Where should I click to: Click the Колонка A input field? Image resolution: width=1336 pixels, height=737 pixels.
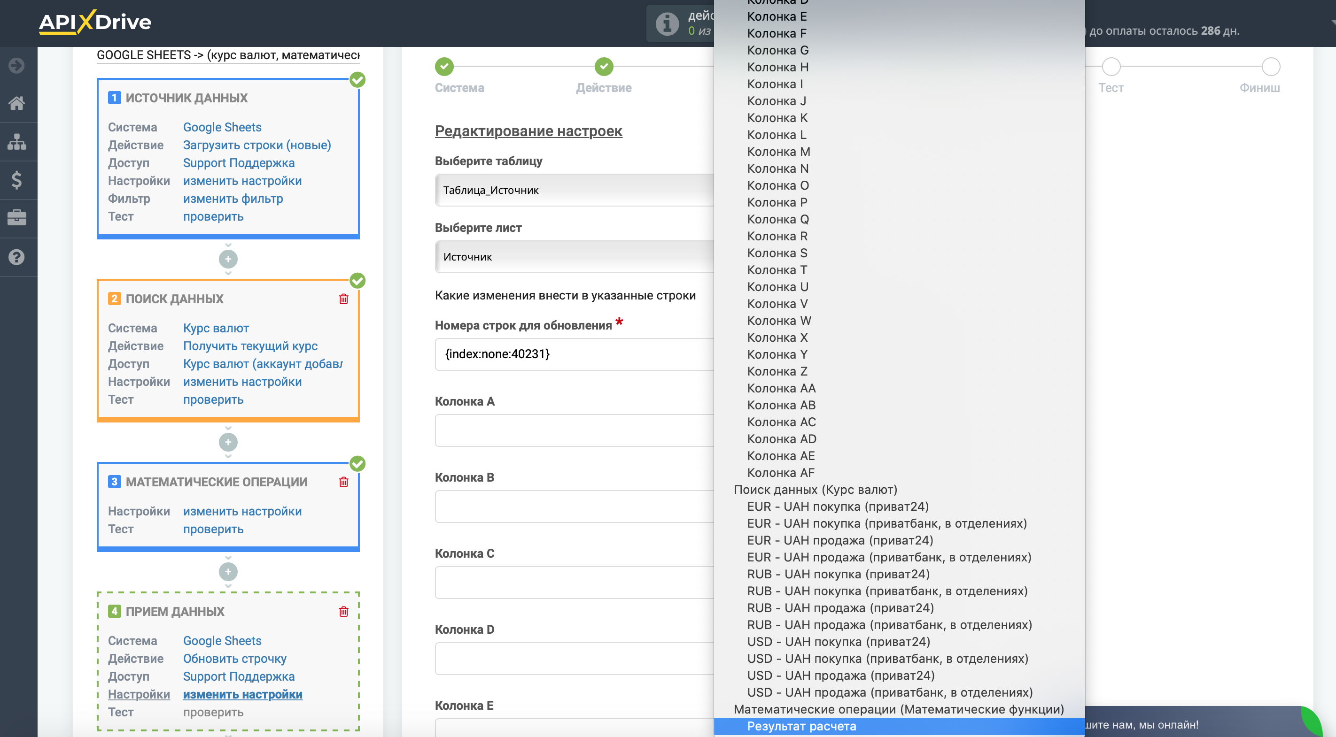pos(575,430)
